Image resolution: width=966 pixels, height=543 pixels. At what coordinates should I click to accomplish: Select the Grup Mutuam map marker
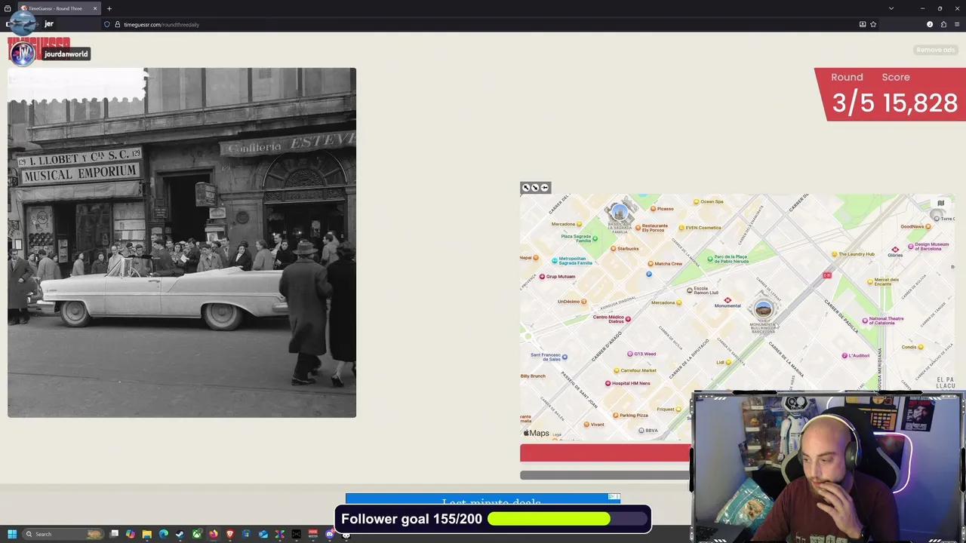[x=542, y=277]
